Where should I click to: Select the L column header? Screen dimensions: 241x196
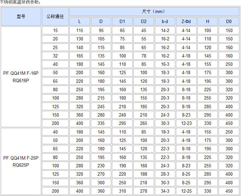[80, 21]
